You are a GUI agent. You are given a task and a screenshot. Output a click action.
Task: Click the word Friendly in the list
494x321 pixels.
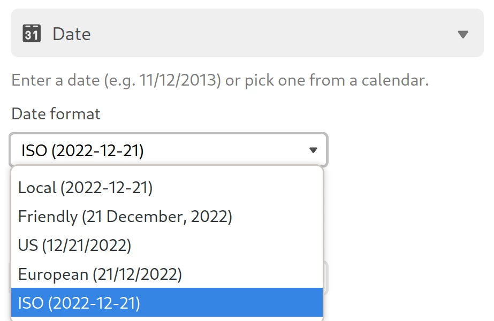tap(48, 217)
